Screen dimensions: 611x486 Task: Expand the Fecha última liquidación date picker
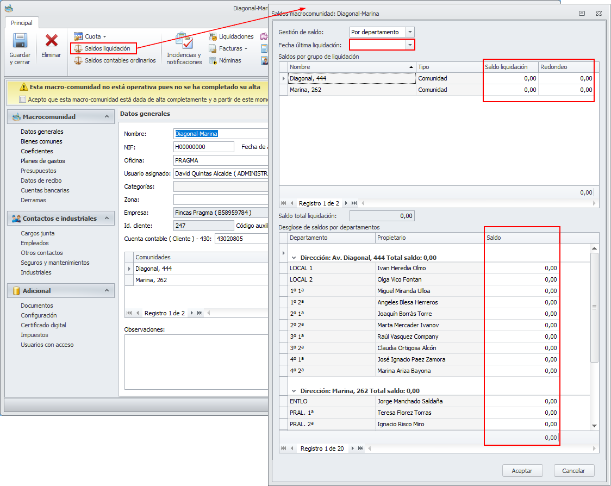coord(410,45)
